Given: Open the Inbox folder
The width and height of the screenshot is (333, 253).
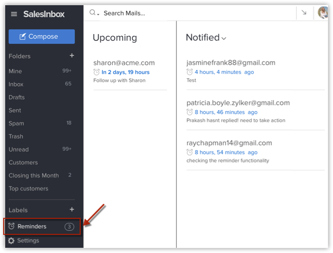Looking at the screenshot, I should coord(16,84).
